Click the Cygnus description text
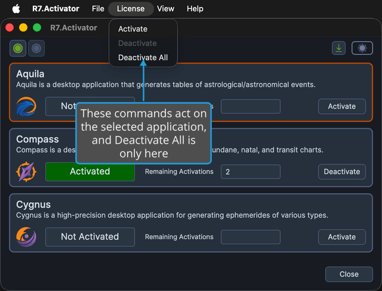Viewport: 382px width, 291px height. [172, 215]
